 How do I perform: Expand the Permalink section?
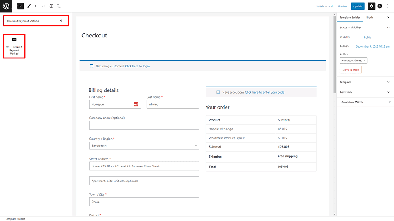pos(388,92)
